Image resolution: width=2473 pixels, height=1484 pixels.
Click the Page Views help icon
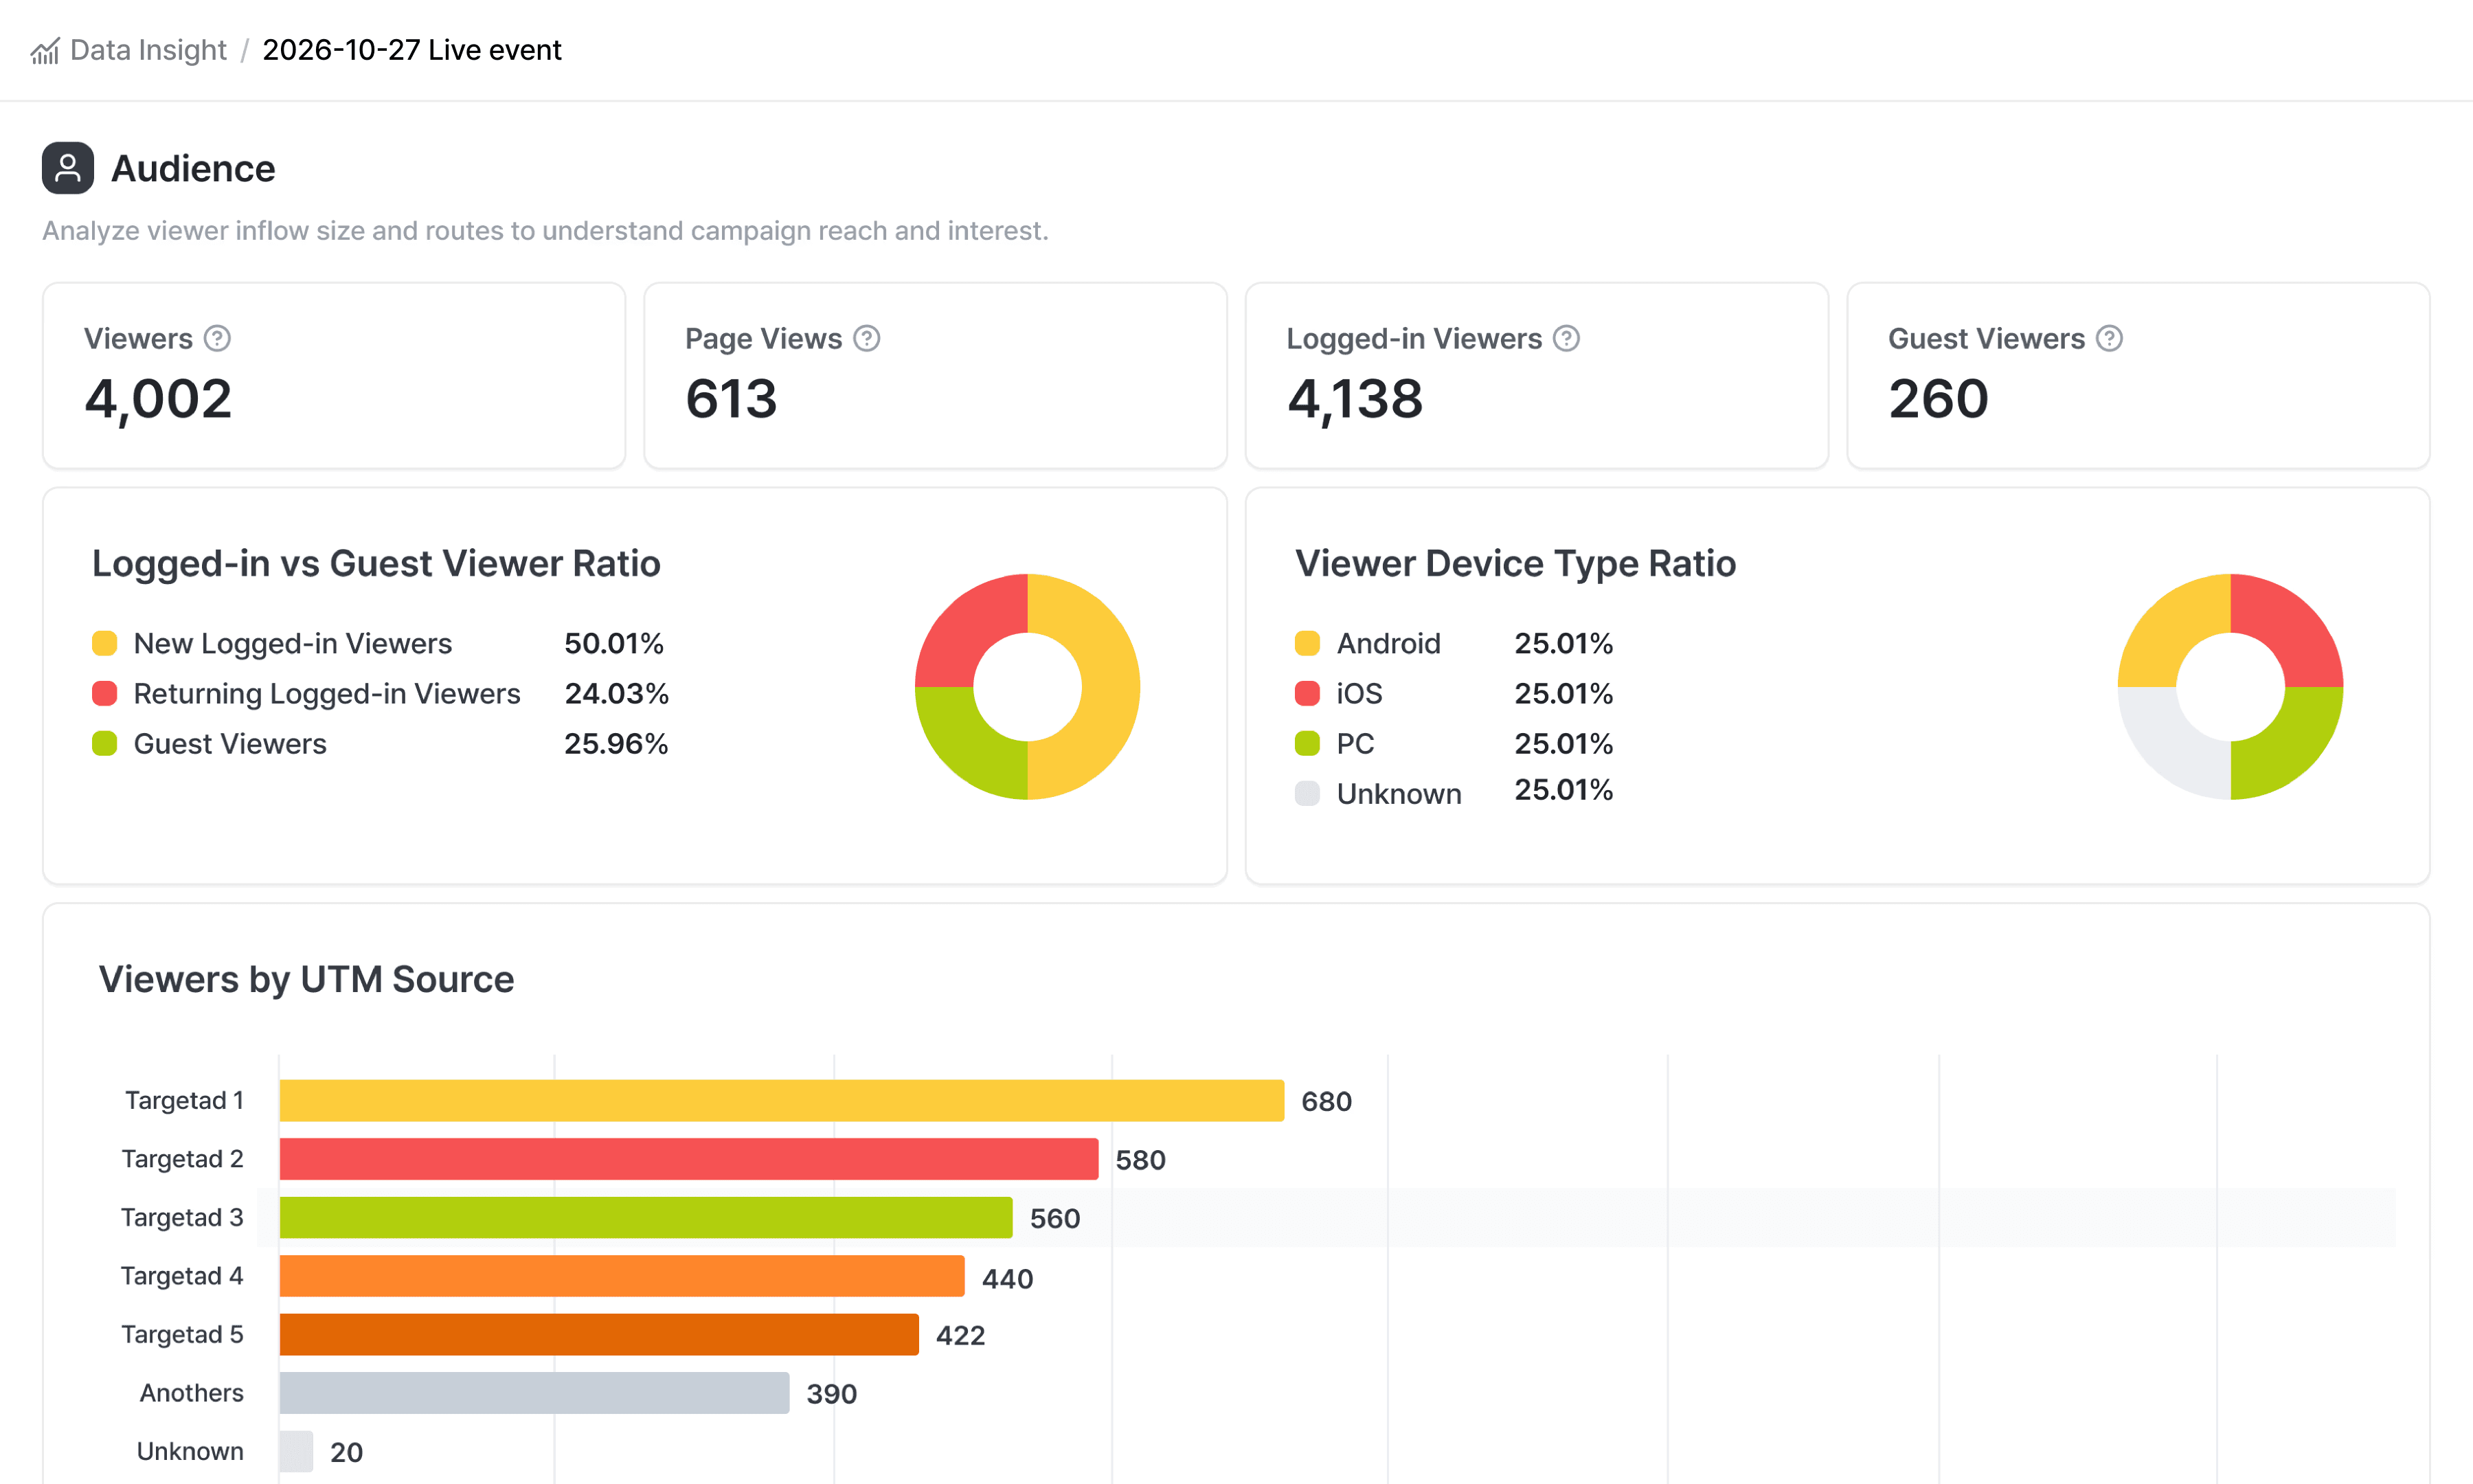click(x=867, y=339)
